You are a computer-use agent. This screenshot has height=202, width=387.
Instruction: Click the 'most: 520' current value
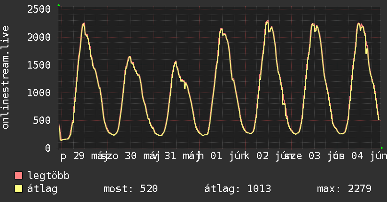pyautogui.click(x=131, y=189)
